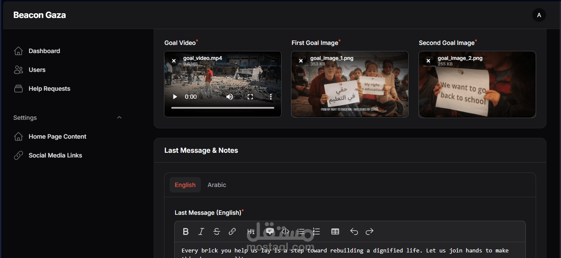This screenshot has width=561, height=258.
Task: Toggle italic formatting in editor toolbar
Action: pyautogui.click(x=201, y=231)
